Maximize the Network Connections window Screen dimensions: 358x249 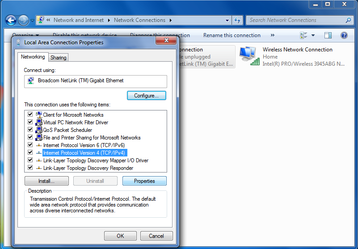coord(328,4)
